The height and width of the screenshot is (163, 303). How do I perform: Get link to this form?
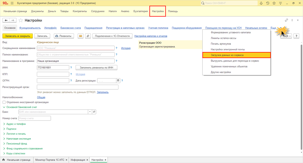tap(286, 20)
